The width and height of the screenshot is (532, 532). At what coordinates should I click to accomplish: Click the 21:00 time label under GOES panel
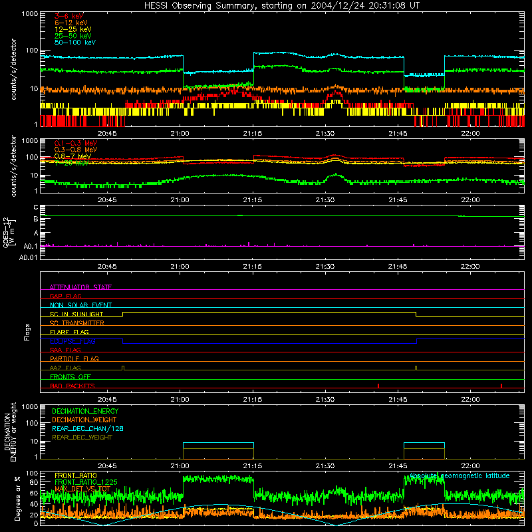tap(180, 267)
